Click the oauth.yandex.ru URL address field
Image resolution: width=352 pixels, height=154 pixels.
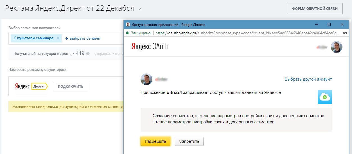247,33
